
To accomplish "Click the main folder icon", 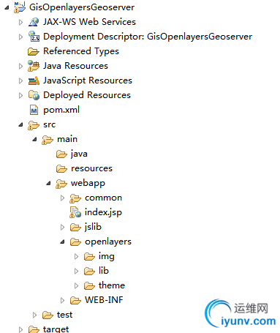I will click(48, 140).
